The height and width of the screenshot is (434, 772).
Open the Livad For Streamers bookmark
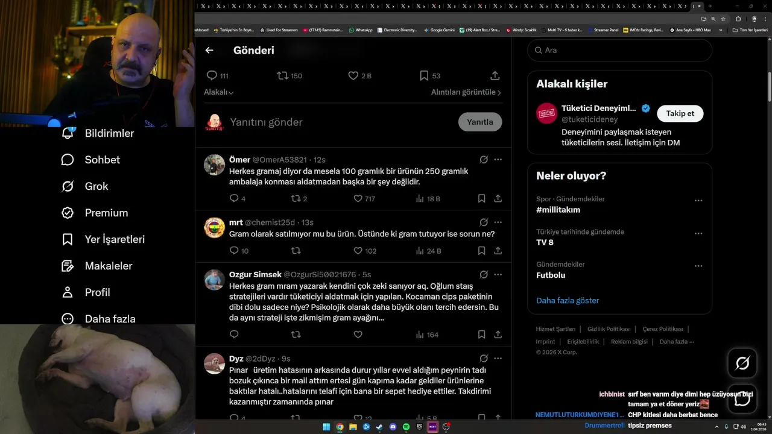click(x=279, y=30)
